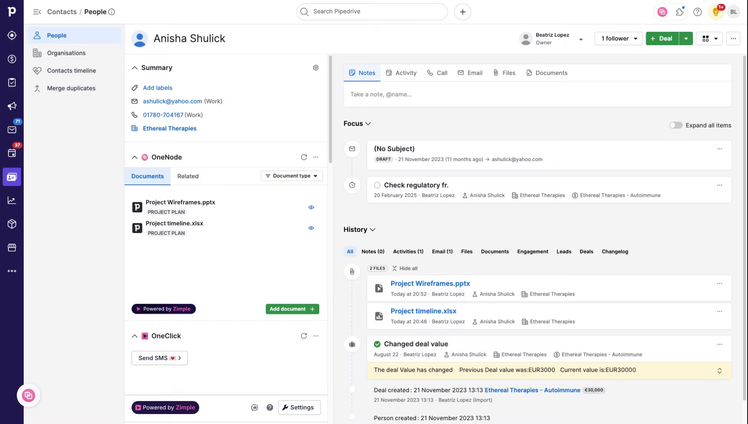This screenshot has height=424, width=748.
Task: Collapse the Summary section
Action: [x=135, y=68]
